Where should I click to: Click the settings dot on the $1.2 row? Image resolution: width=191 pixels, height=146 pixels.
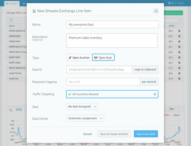point(179,68)
